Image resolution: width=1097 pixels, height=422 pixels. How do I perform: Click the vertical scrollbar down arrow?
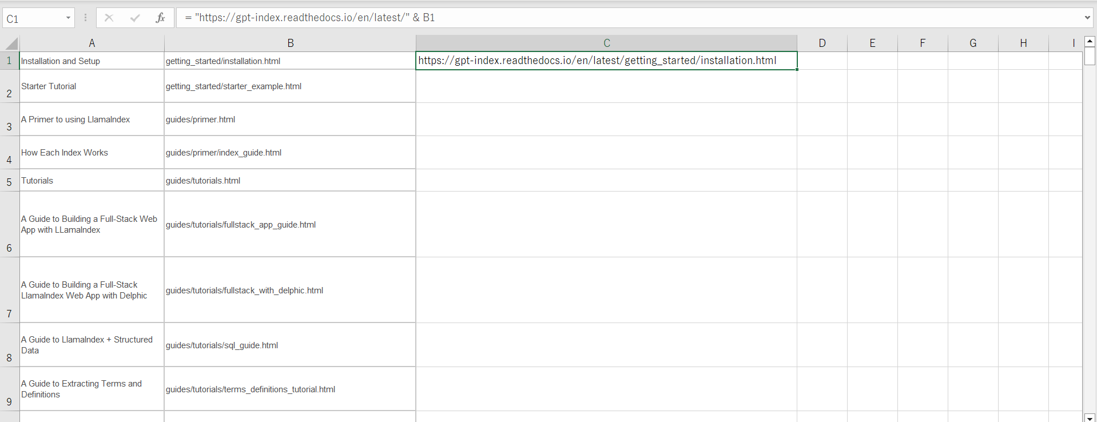pyautogui.click(x=1090, y=417)
